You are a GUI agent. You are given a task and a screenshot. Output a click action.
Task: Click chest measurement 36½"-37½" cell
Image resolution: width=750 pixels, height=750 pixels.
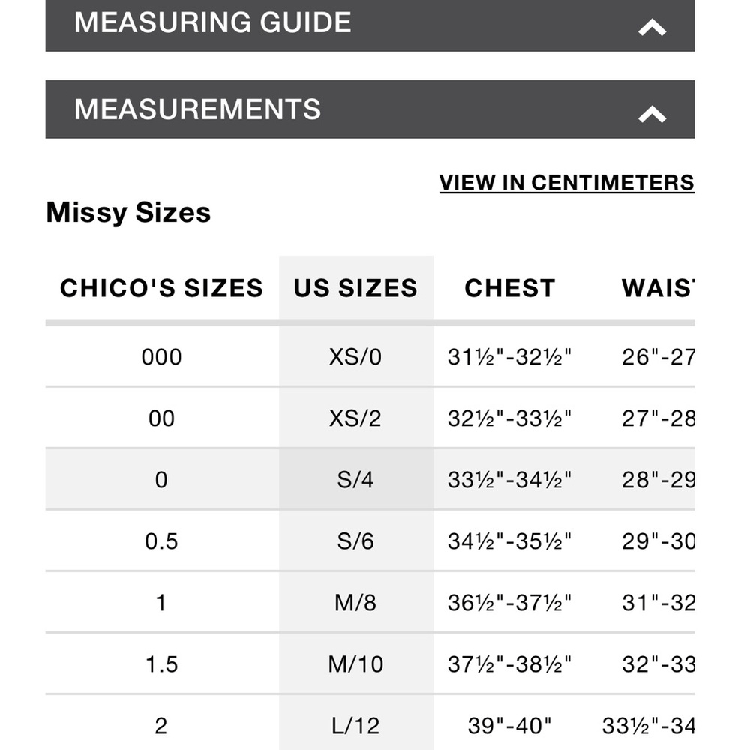click(509, 603)
